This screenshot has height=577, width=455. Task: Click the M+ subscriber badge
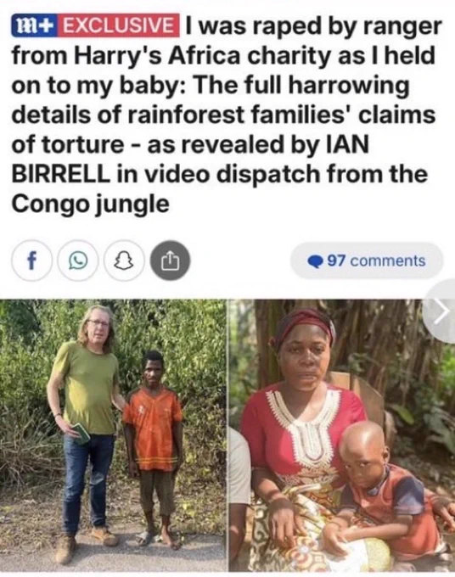(35, 25)
